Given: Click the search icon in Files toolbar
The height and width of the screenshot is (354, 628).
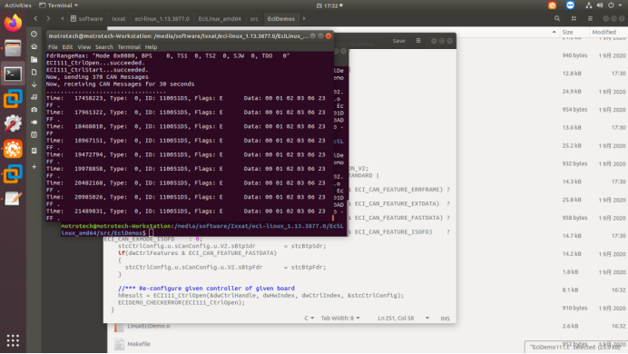Looking at the screenshot, I should pyautogui.click(x=557, y=18).
